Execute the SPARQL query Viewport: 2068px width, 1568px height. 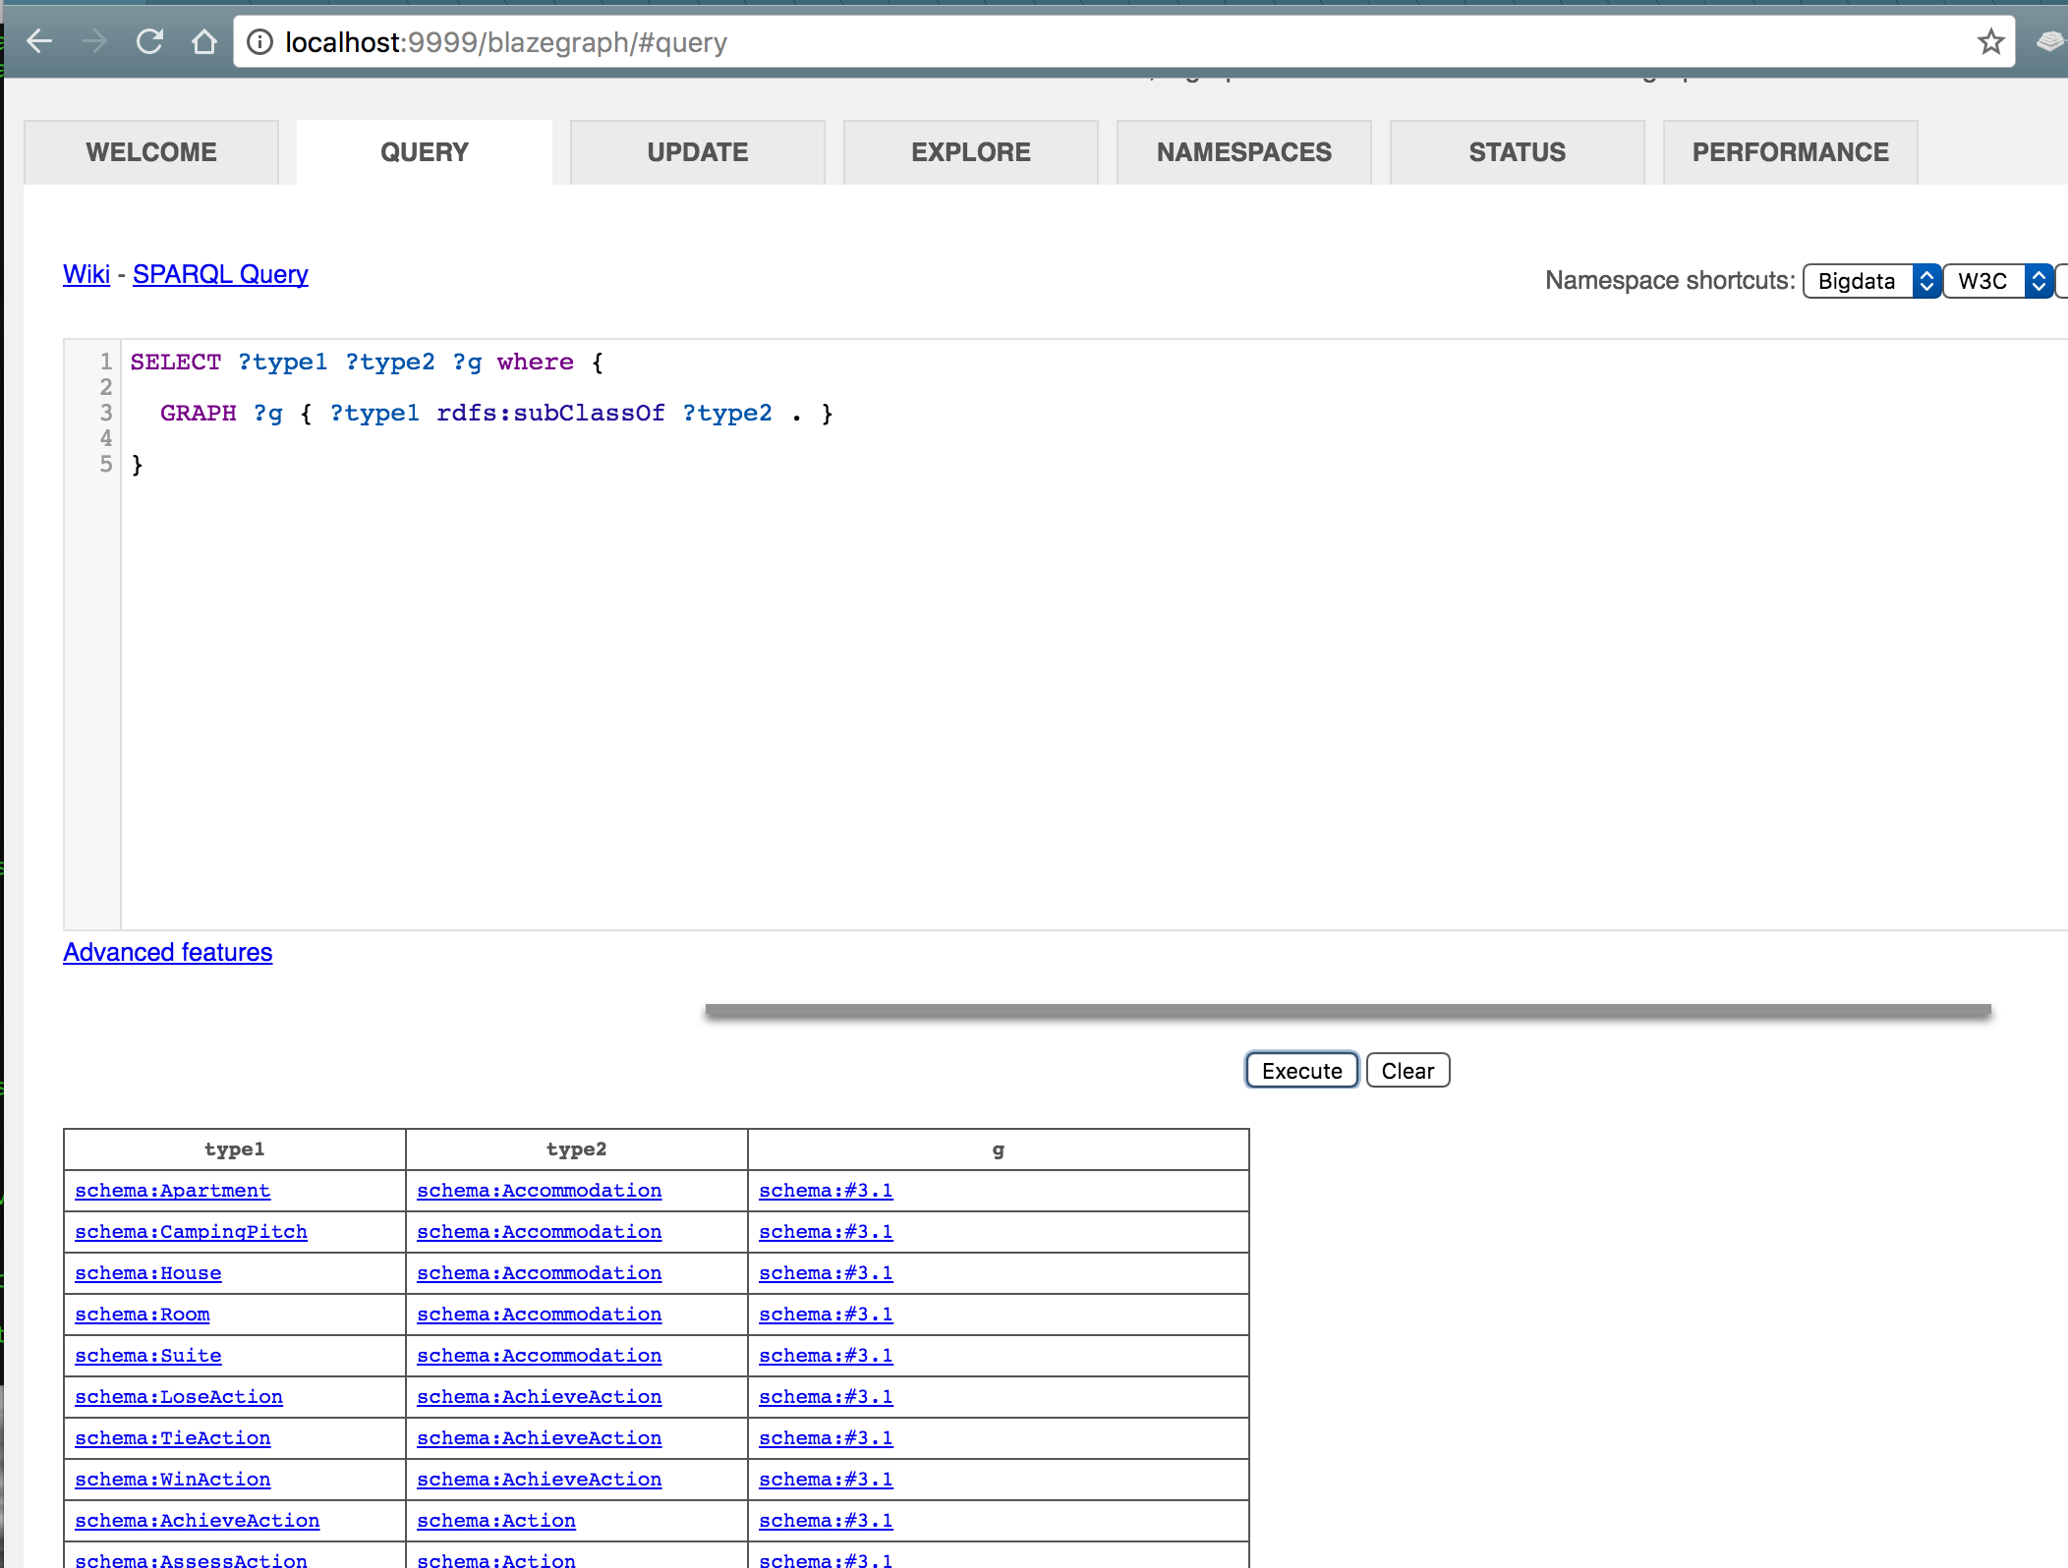pyautogui.click(x=1300, y=1070)
